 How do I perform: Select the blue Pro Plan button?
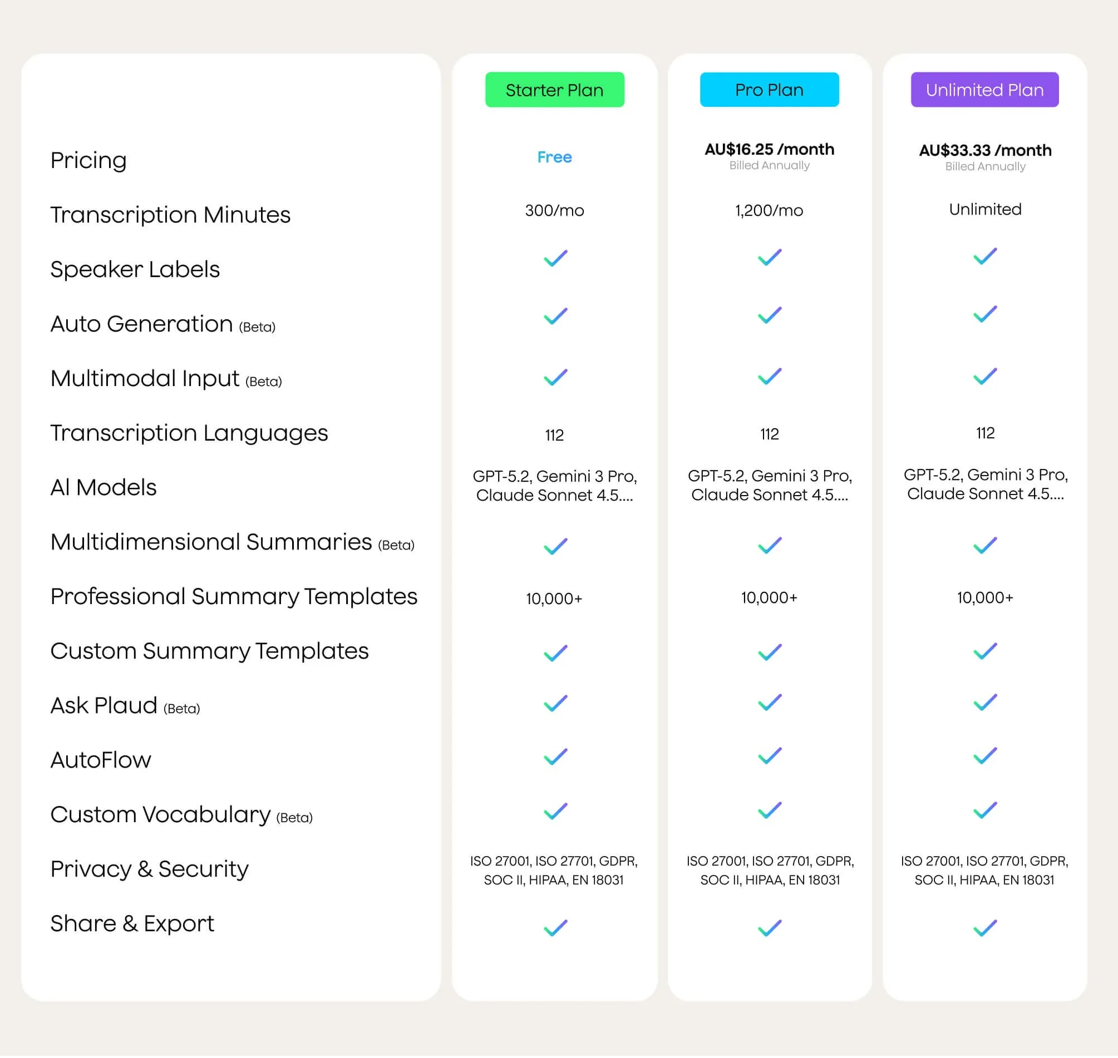point(770,90)
